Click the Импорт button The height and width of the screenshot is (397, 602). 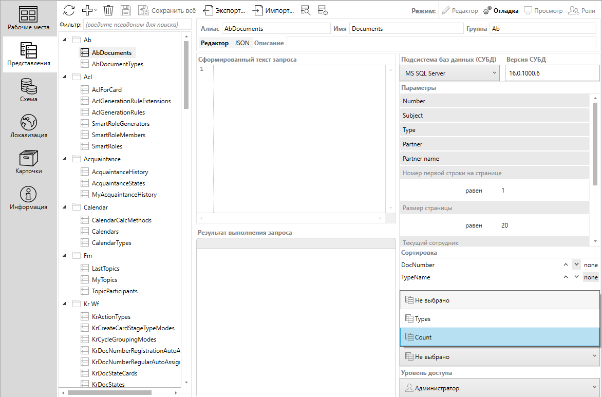273,11
